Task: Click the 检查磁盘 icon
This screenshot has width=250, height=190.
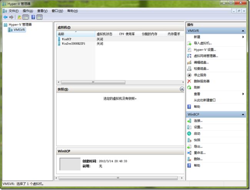Action: coord(189,68)
